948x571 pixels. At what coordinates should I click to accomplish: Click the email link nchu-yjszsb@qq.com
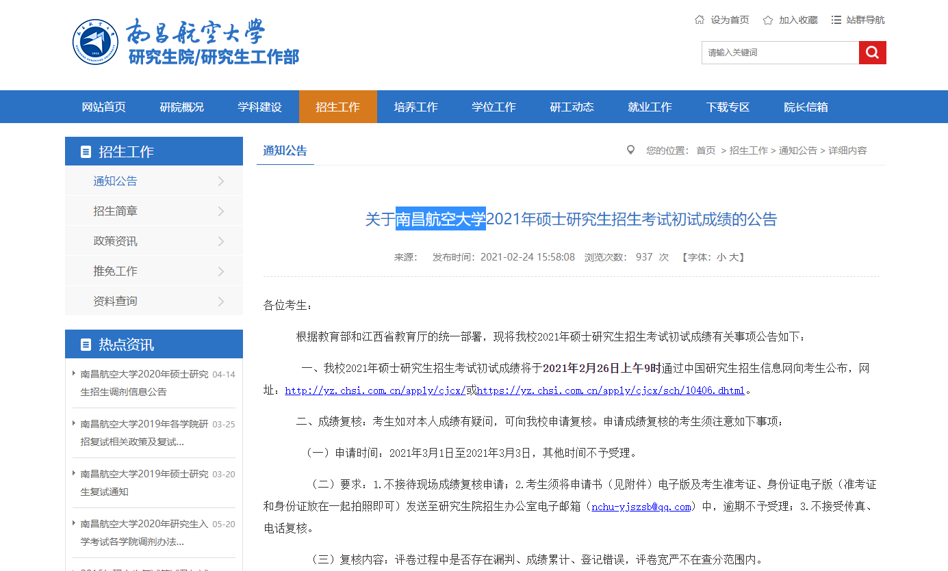pyautogui.click(x=641, y=508)
